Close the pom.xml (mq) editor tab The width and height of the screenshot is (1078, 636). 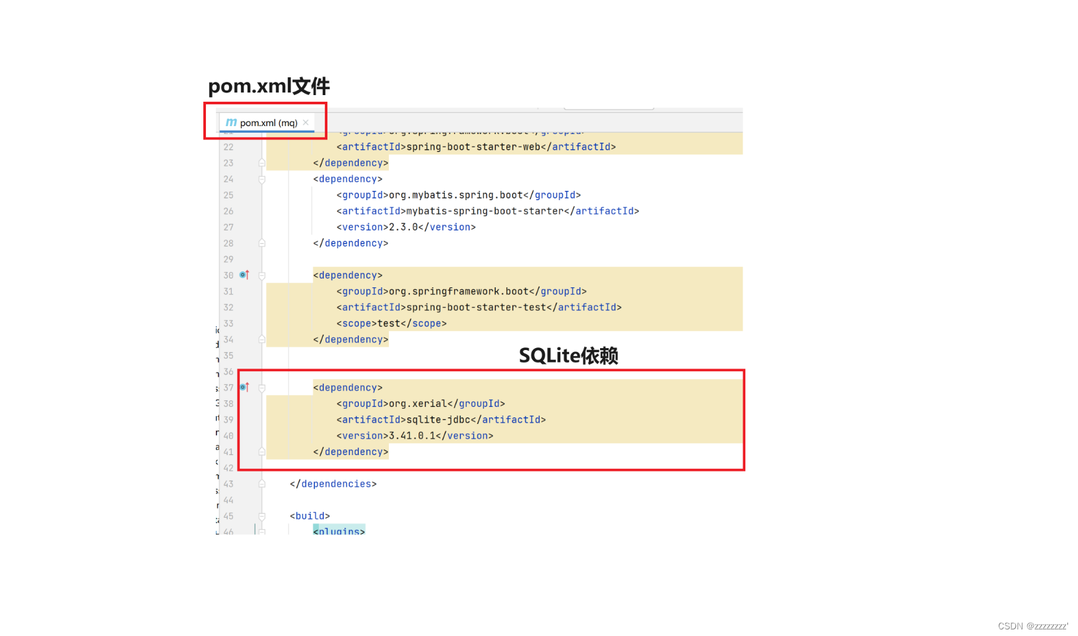click(x=306, y=123)
